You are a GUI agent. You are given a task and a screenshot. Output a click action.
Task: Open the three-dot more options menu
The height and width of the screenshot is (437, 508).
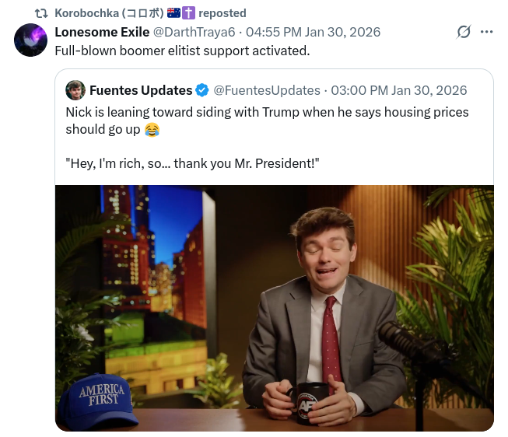click(487, 32)
